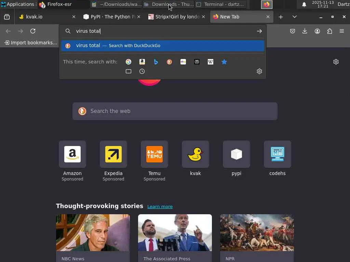Search this time with DuckDuckGo icon
This screenshot has width=350, height=262.
(170, 62)
